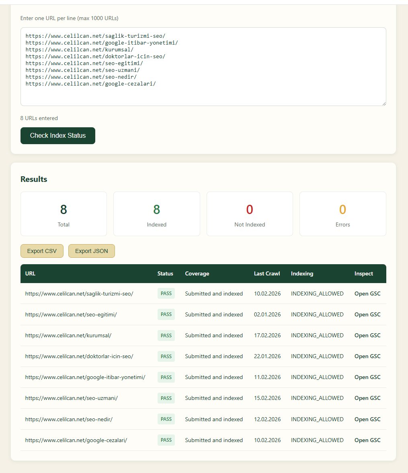Select the Errors count card
Screen dimensions: 408x473
coord(343,214)
